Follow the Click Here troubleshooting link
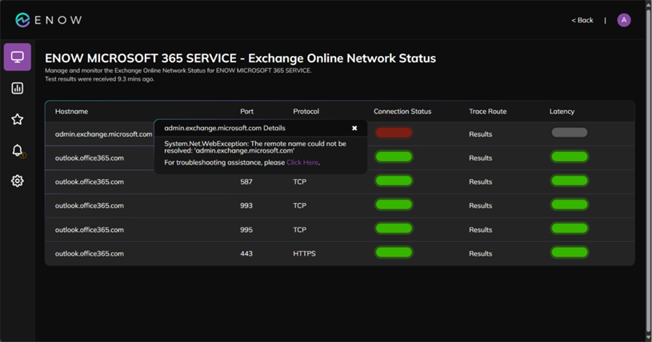This screenshot has height=342, width=652. pos(302,162)
